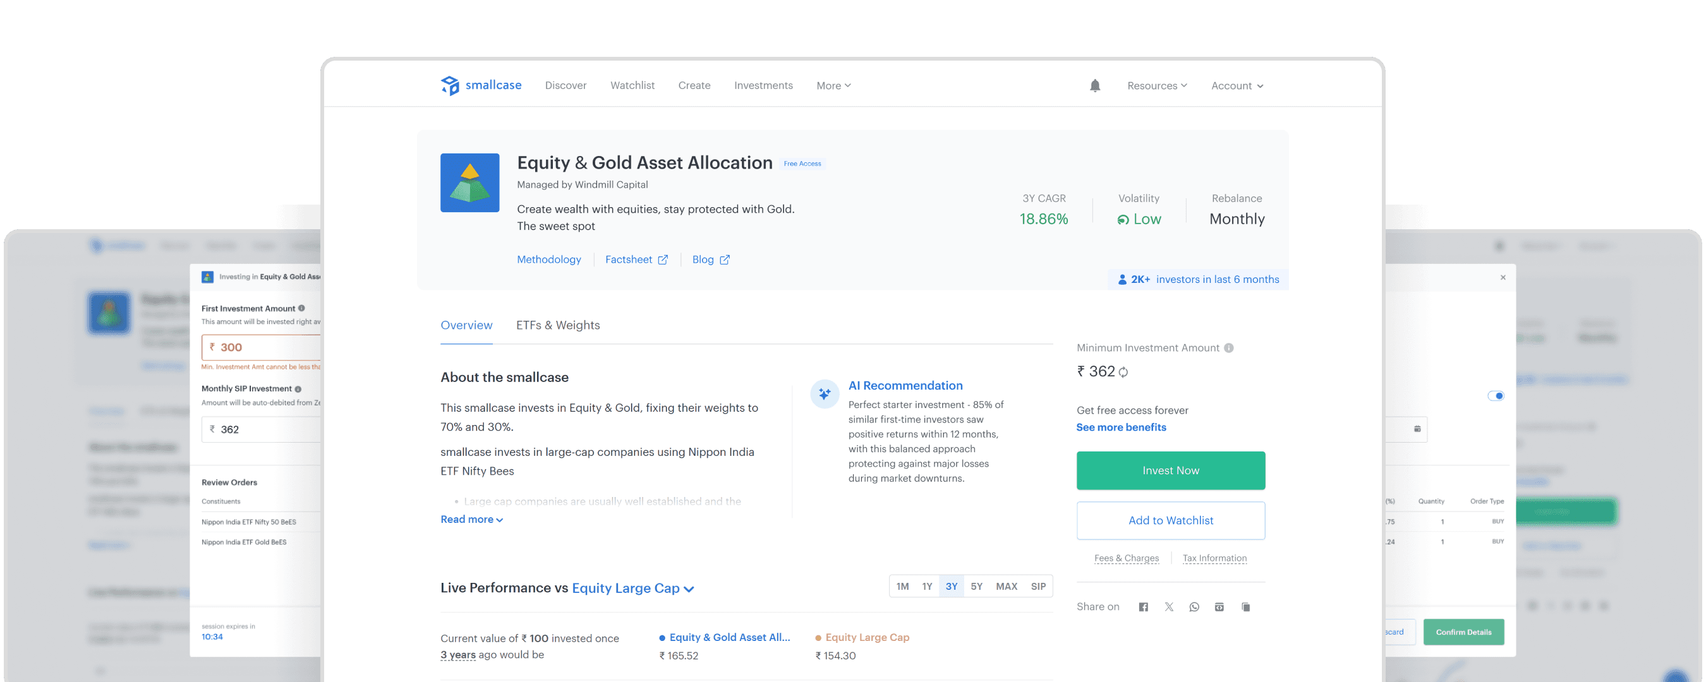The image size is (1706, 682).
Task: Copy share link icon
Action: (x=1246, y=606)
